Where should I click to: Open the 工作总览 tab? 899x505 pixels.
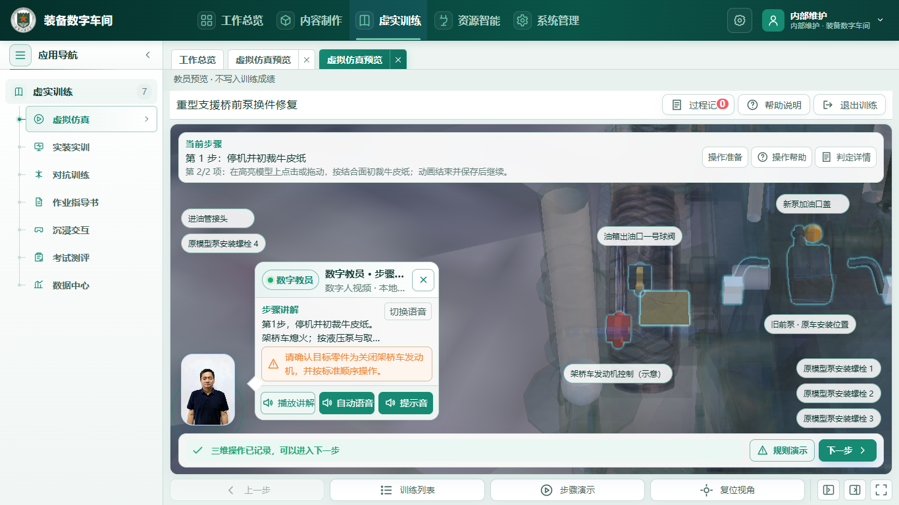197,60
